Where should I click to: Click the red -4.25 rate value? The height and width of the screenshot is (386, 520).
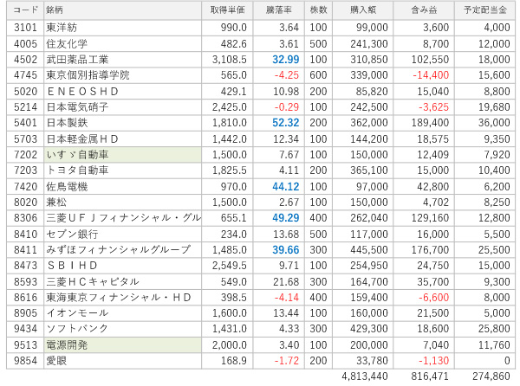(x=287, y=75)
